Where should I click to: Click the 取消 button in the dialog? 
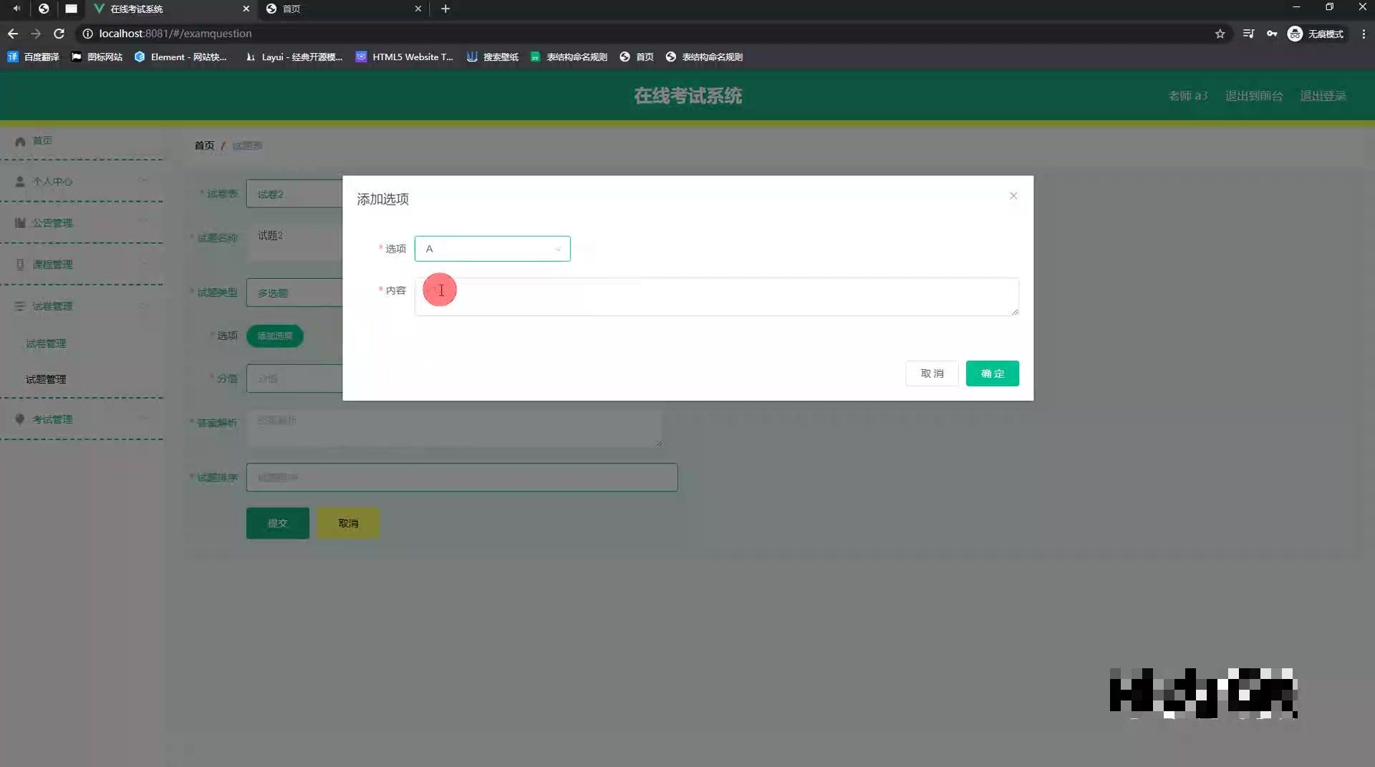pyautogui.click(x=932, y=373)
